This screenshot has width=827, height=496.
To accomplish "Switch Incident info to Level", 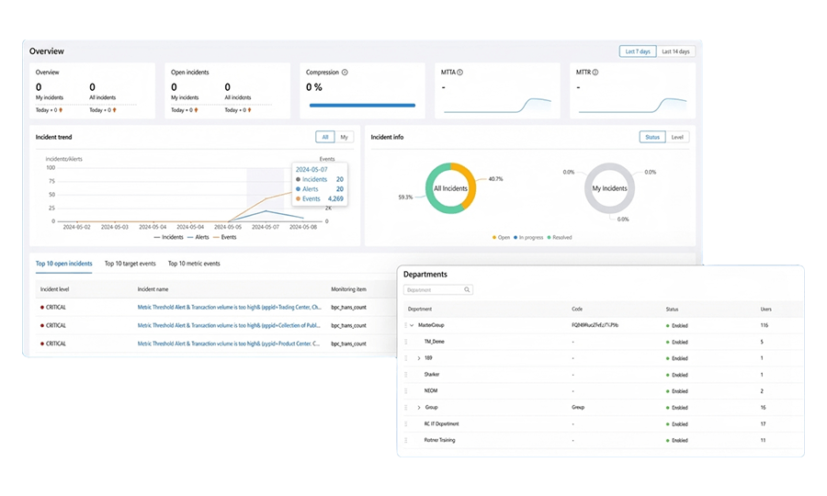I will [677, 137].
